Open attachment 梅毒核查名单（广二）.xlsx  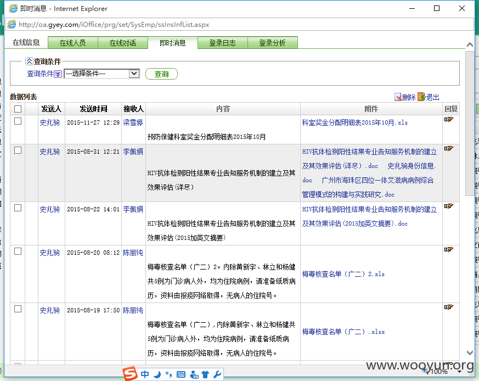pos(343,332)
